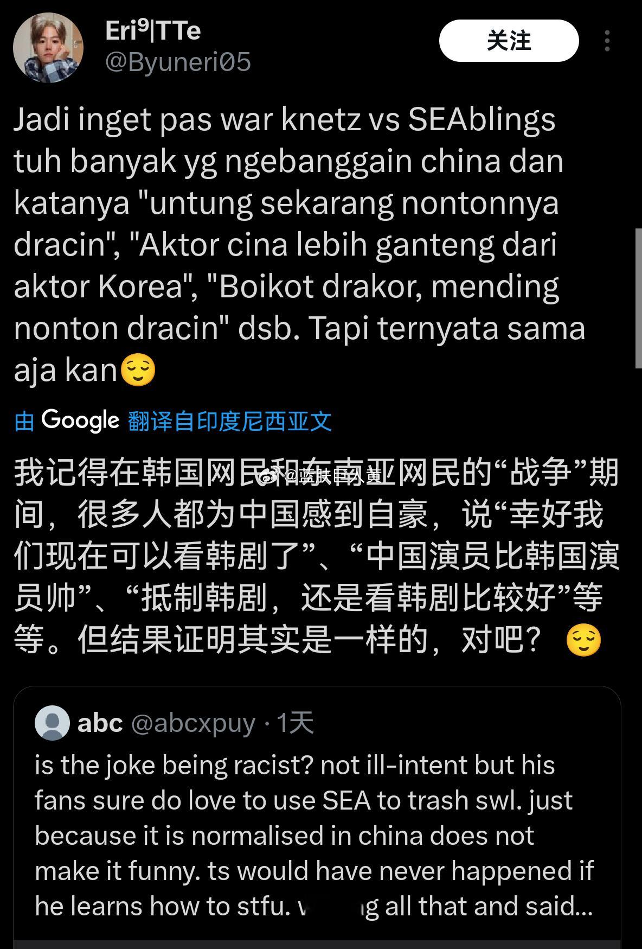Expand truncated quoted text ending 'and said...'

tap(488, 906)
